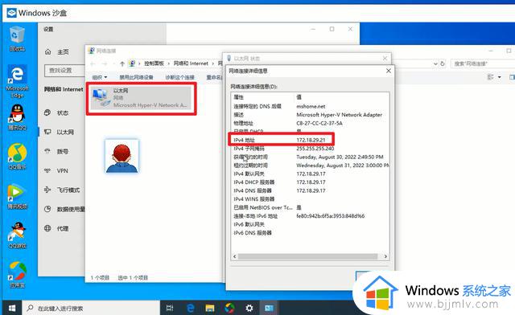This screenshot has height=315, width=515.
Task: Click the 控制面板 breadcrumb
Action: [154, 63]
